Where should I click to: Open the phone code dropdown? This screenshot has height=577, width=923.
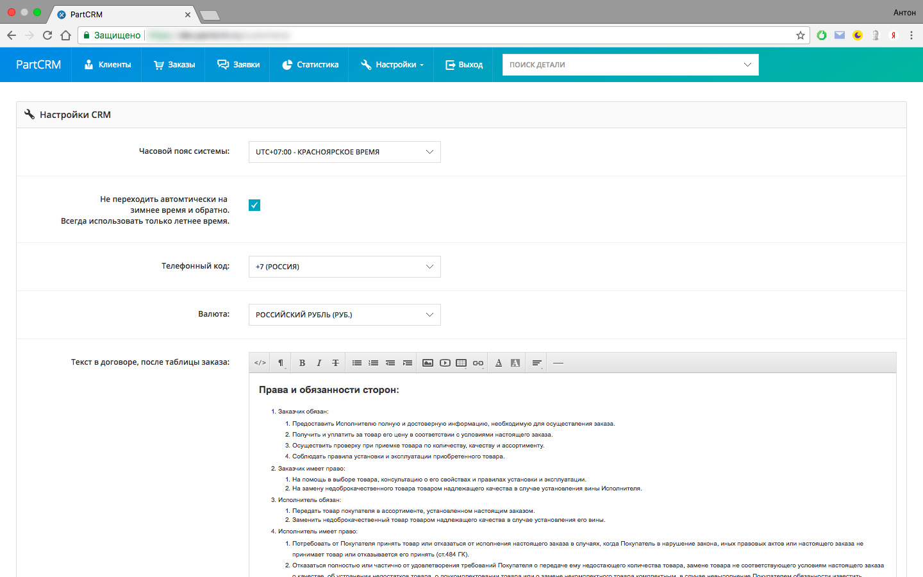[x=344, y=267]
